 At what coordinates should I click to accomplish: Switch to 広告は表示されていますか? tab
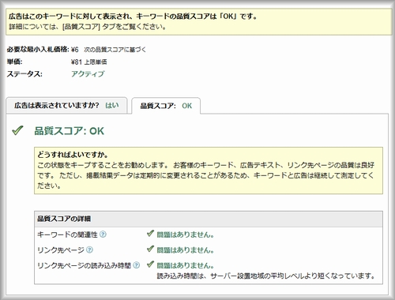click(66, 106)
